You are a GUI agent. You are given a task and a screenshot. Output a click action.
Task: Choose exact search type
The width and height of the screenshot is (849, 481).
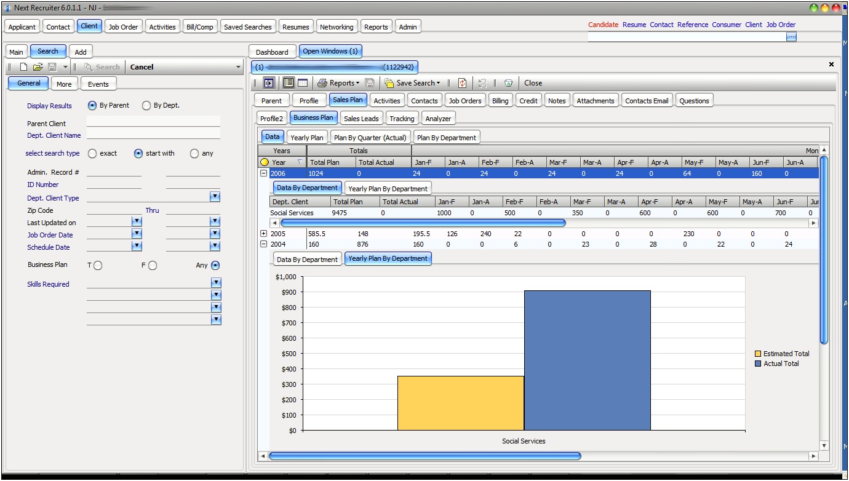tap(92, 153)
